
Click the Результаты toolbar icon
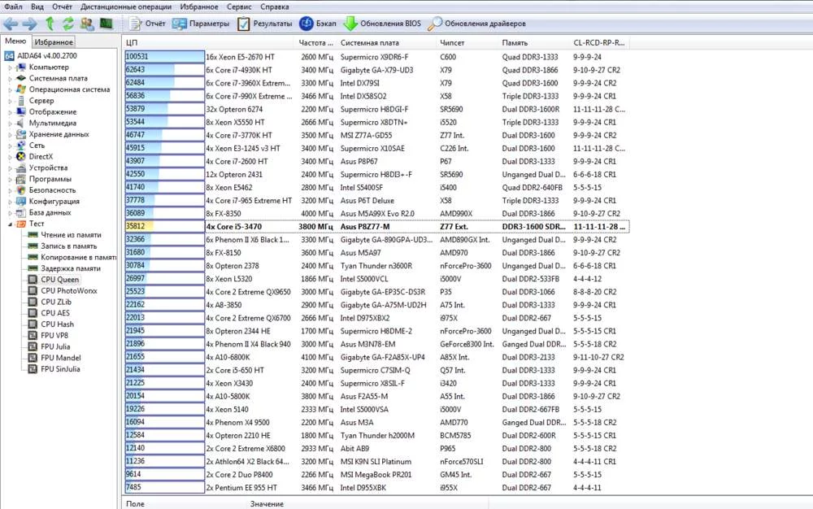[265, 24]
